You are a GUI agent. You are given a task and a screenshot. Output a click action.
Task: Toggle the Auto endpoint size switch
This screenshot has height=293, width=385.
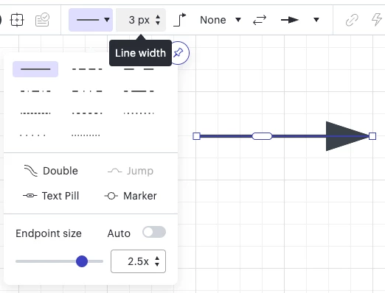click(x=154, y=232)
